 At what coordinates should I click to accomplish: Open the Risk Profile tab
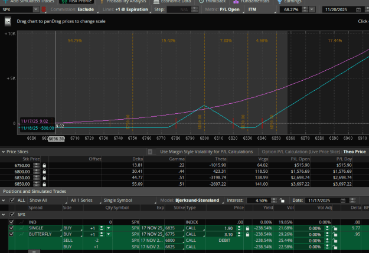click(x=77, y=1)
